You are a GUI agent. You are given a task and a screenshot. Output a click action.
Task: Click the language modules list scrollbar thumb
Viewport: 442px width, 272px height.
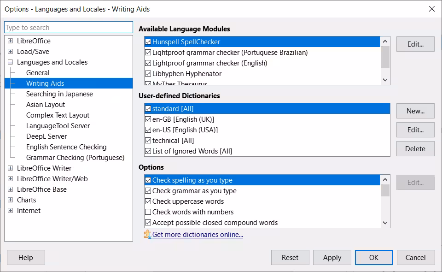385,57
